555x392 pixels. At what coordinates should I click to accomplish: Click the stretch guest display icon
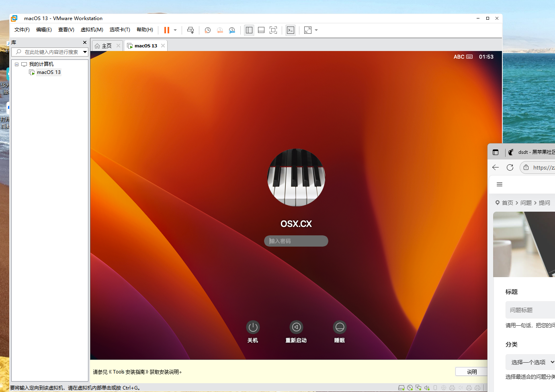tap(308, 30)
